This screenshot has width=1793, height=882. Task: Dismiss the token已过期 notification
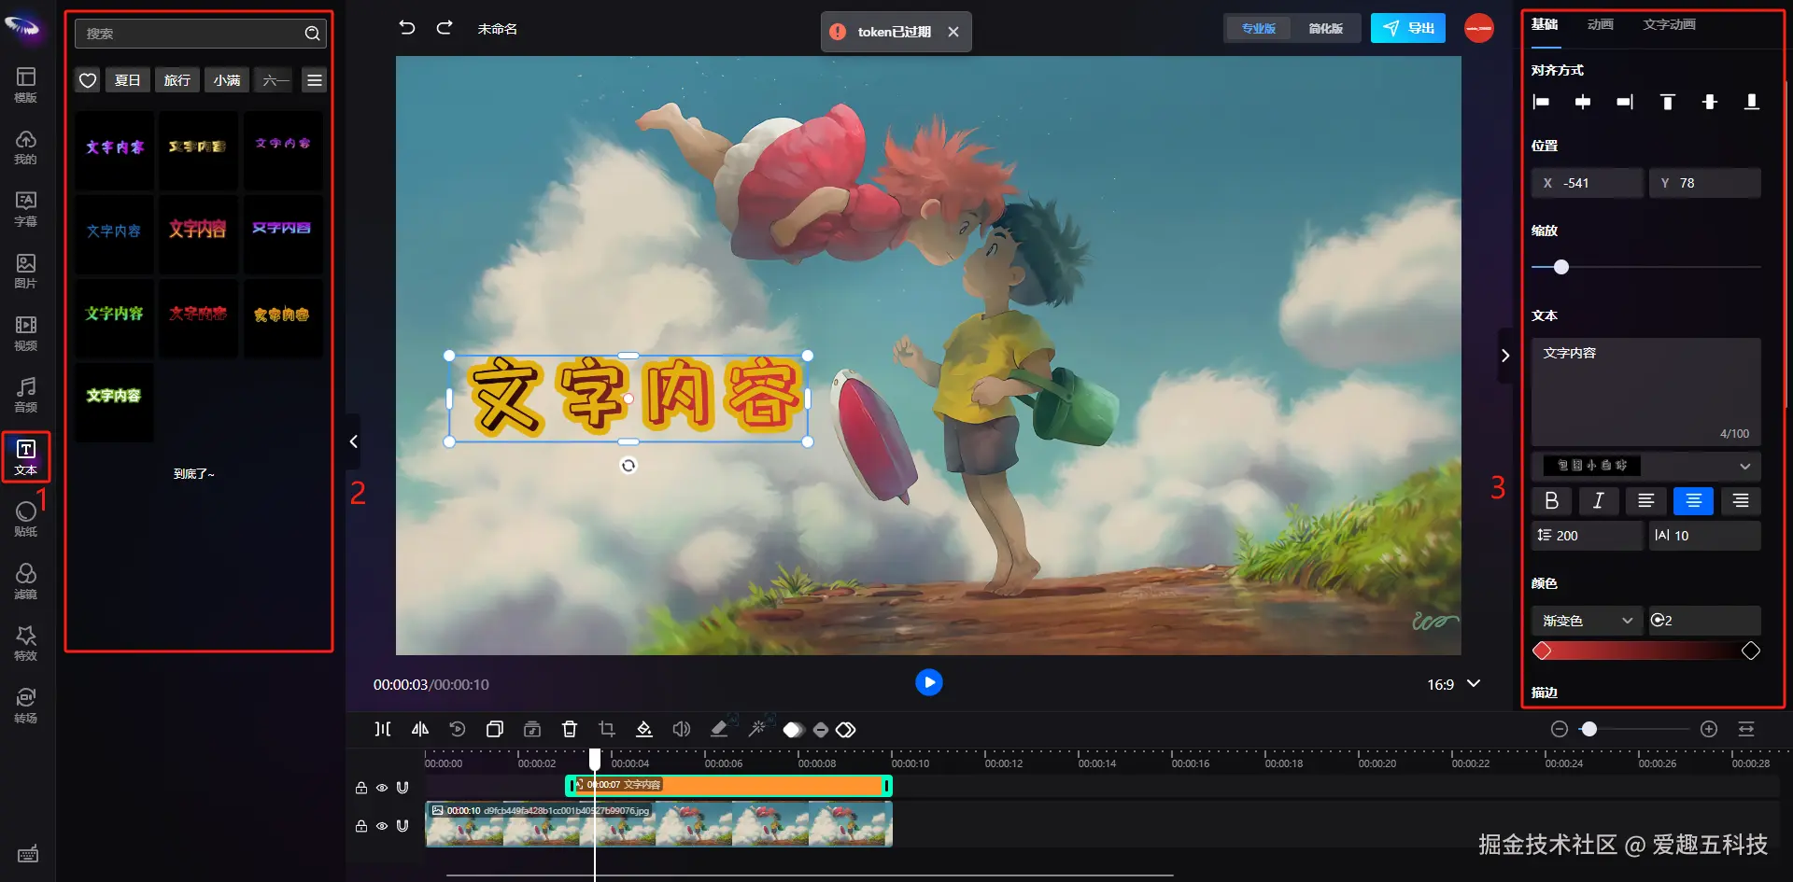(953, 32)
